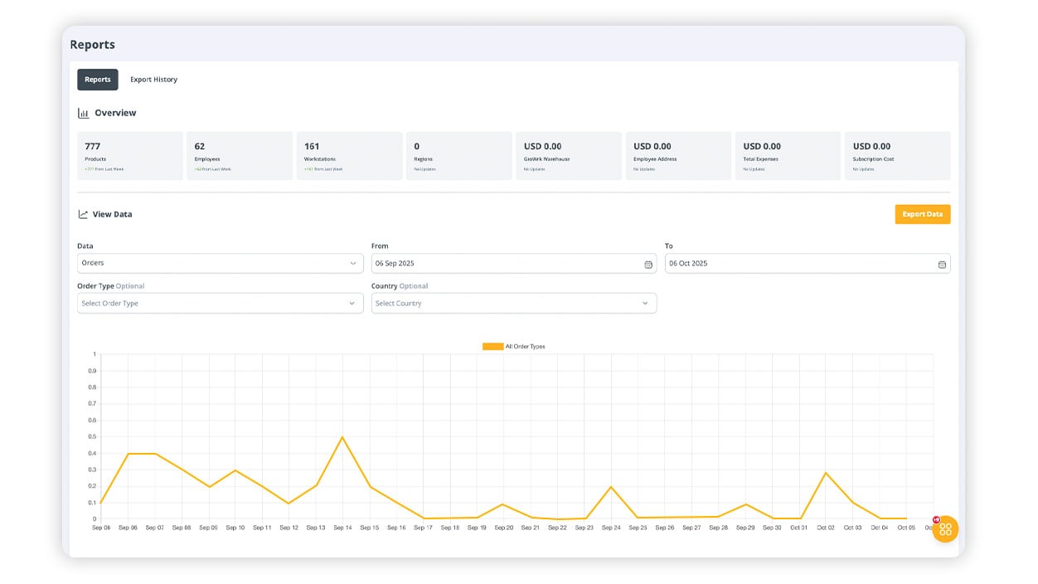Click the Overview bar chart icon
Screen dimensions: 1038x584
83,114
